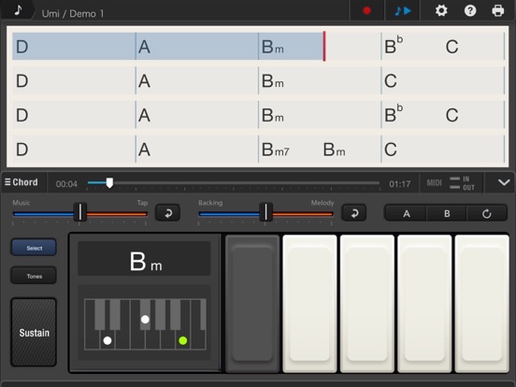Tap the dark gray chord pad
The width and height of the screenshot is (516, 387).
pos(252,304)
